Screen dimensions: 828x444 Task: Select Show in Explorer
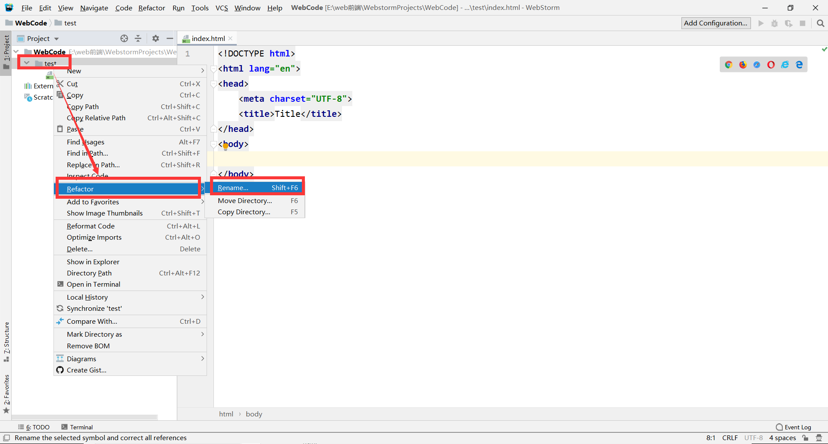(x=130, y=262)
